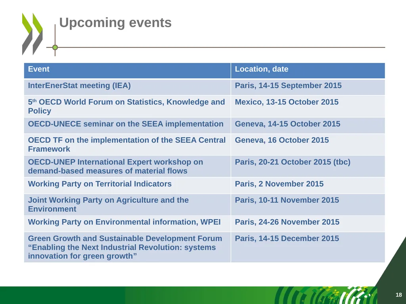406x304 pixels.
Task: Select 'Paris, 14-15 December 2015' cell
Action: [x=308, y=247]
